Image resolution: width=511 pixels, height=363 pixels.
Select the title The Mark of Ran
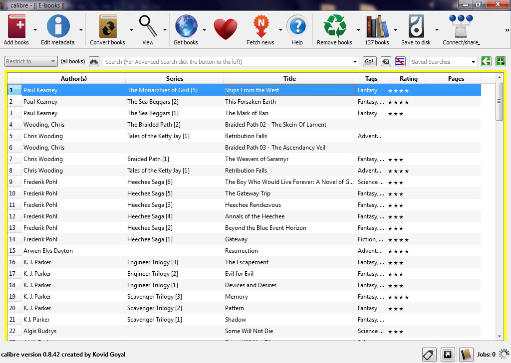(247, 113)
